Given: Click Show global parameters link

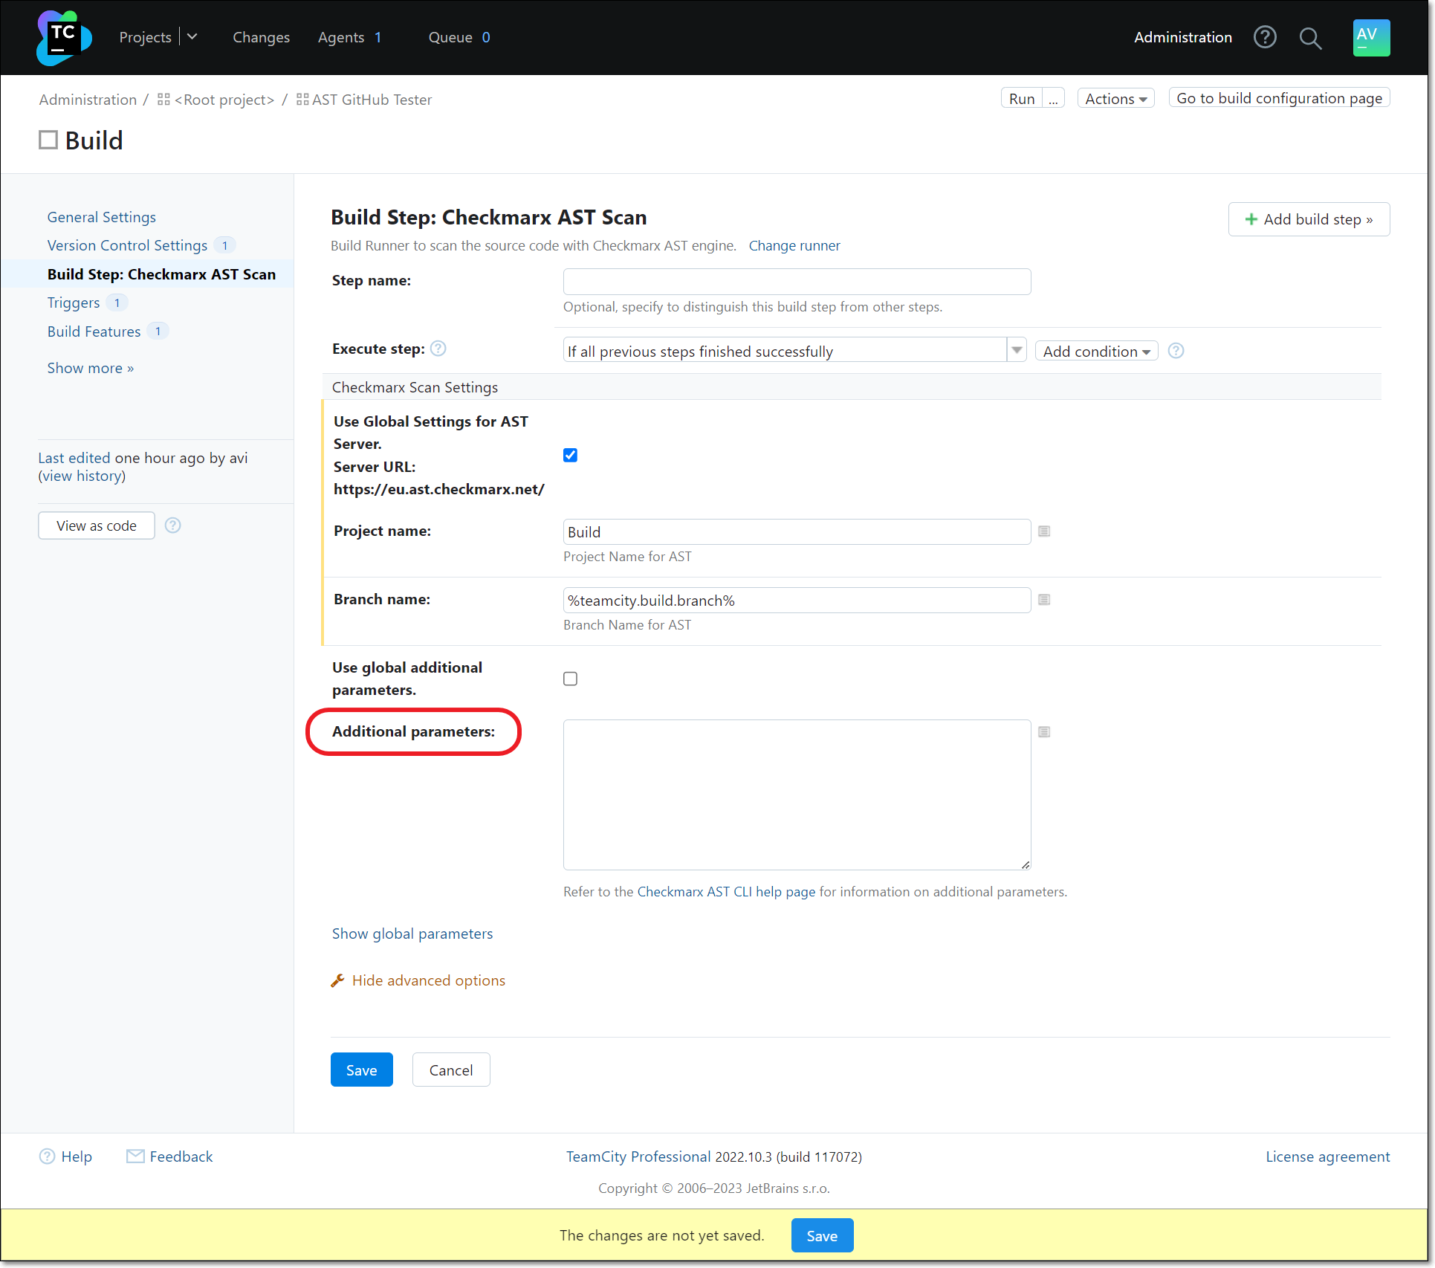Looking at the screenshot, I should pyautogui.click(x=412, y=934).
